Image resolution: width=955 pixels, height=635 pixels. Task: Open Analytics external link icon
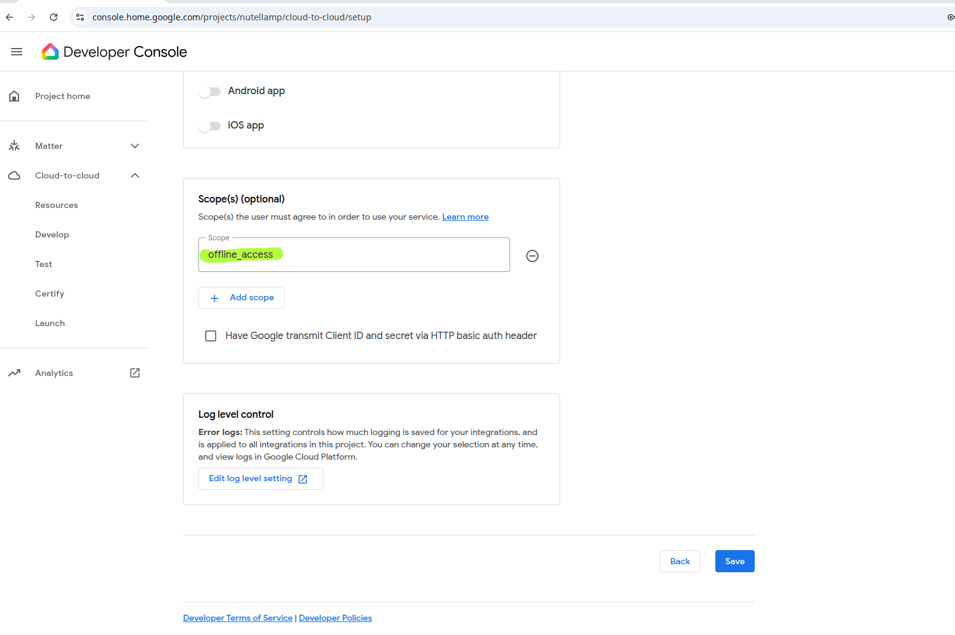135,373
